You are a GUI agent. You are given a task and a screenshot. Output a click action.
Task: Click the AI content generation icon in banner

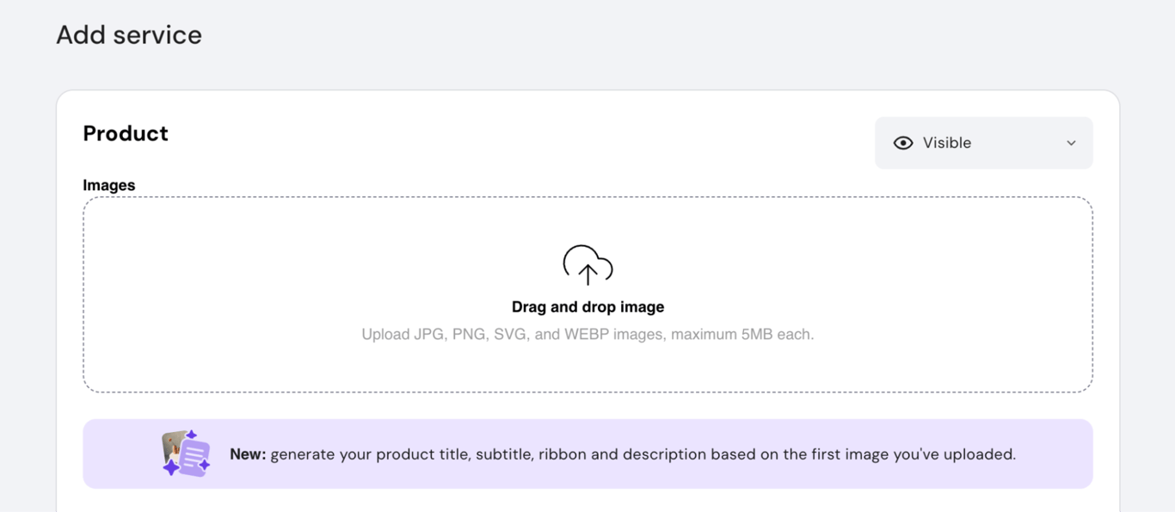click(185, 452)
